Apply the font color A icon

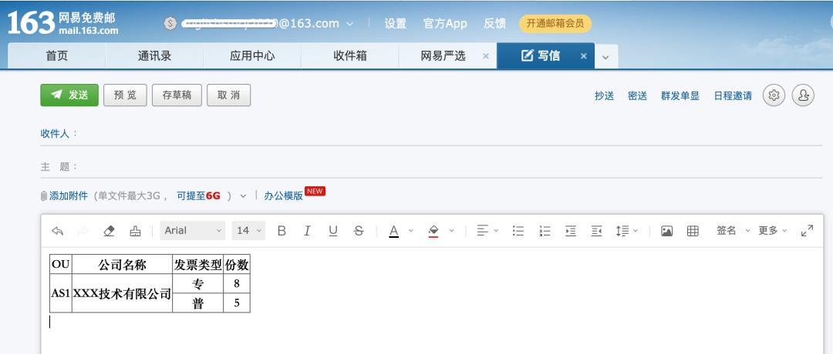point(393,231)
